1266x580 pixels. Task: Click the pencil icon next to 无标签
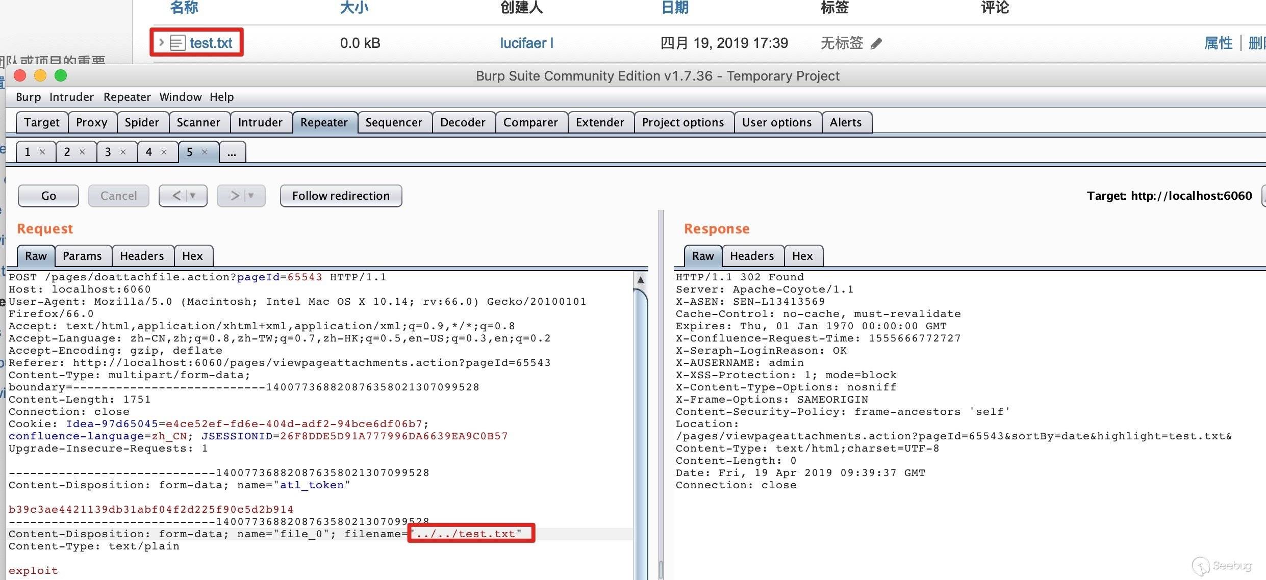coord(876,44)
